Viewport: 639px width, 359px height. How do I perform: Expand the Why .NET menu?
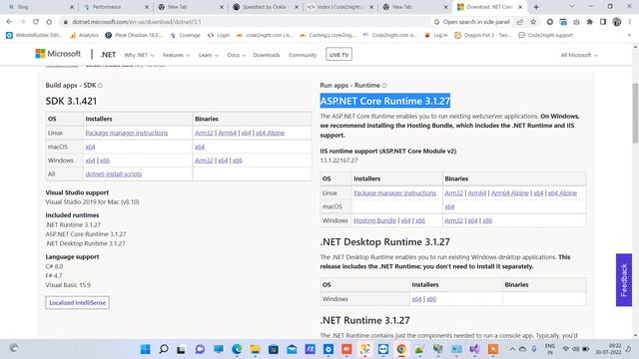click(139, 55)
